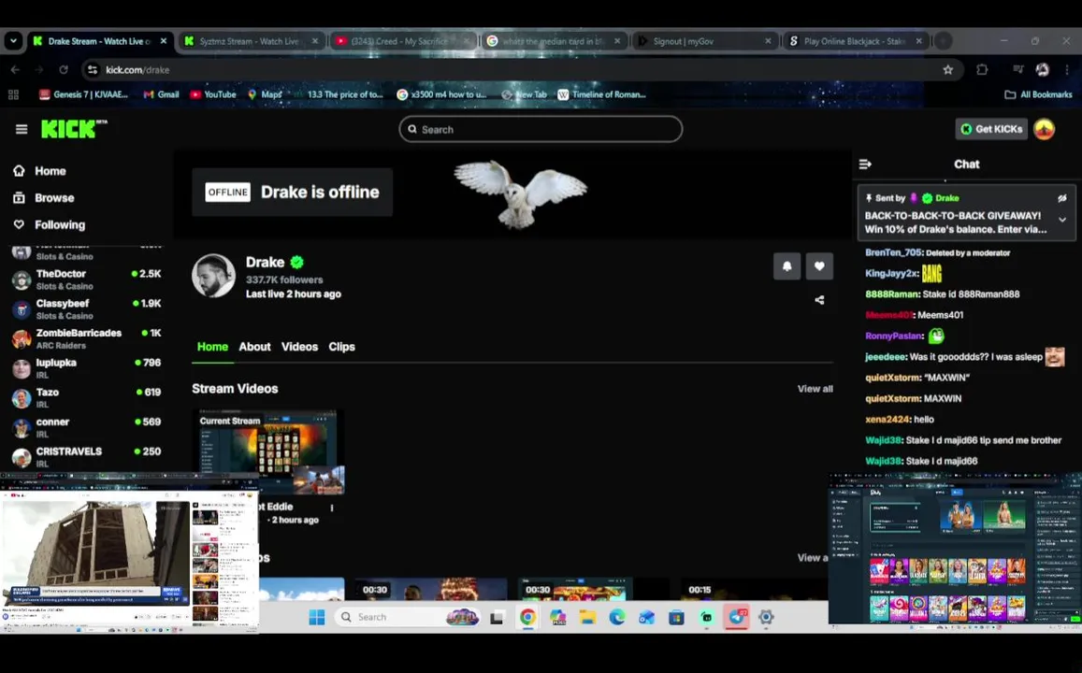The width and height of the screenshot is (1082, 673).
Task: Switch to the Syztmz Stream tab
Action: pos(251,41)
